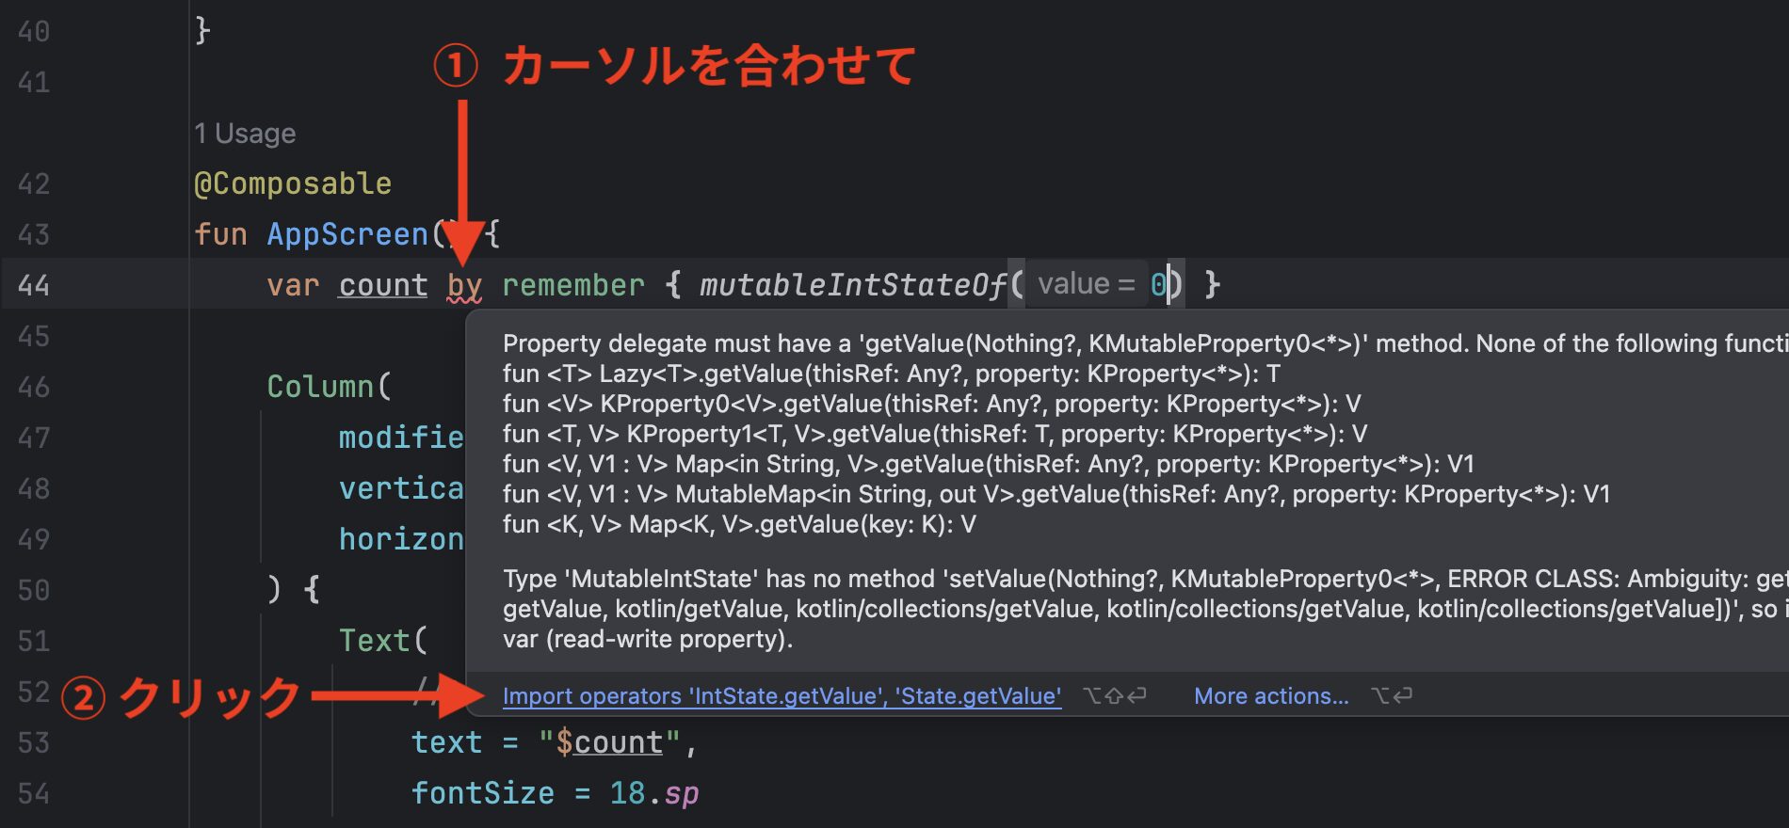This screenshot has width=1789, height=828.
Task: Click line number 42 in the gutter
Action: coord(34,183)
